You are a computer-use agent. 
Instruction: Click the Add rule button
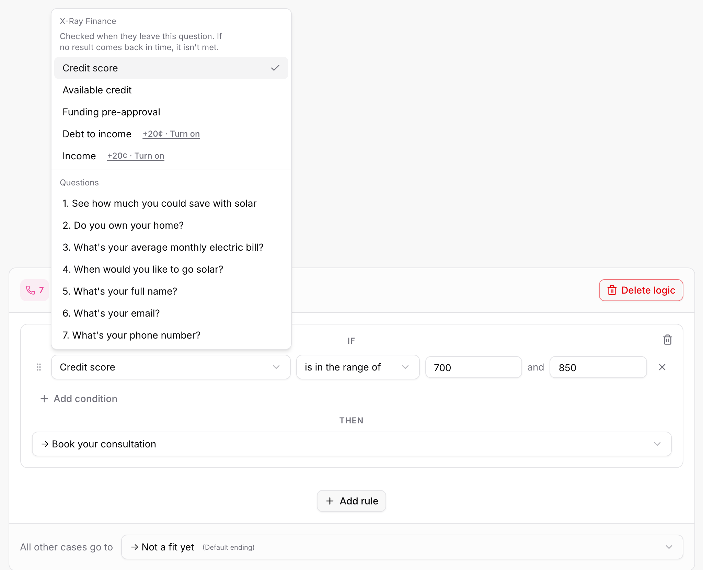point(351,501)
